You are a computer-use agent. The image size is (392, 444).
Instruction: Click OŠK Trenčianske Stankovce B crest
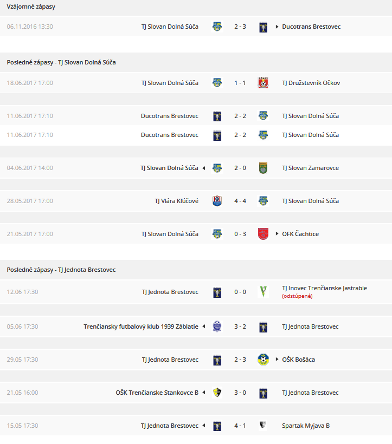click(217, 393)
